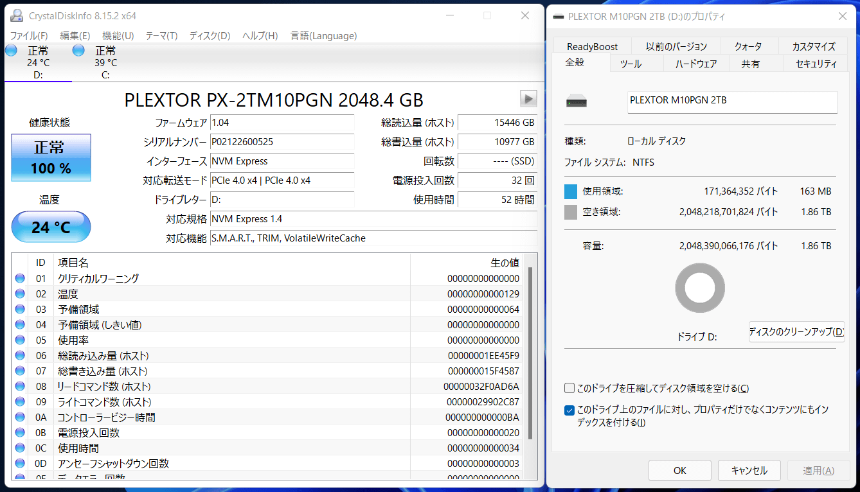Click the CrystalDiskInfo title bar app icon
Screen dimensions: 860x492
tap(17, 15)
